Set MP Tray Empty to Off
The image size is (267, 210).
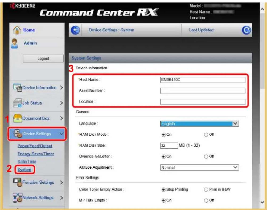point(206,200)
